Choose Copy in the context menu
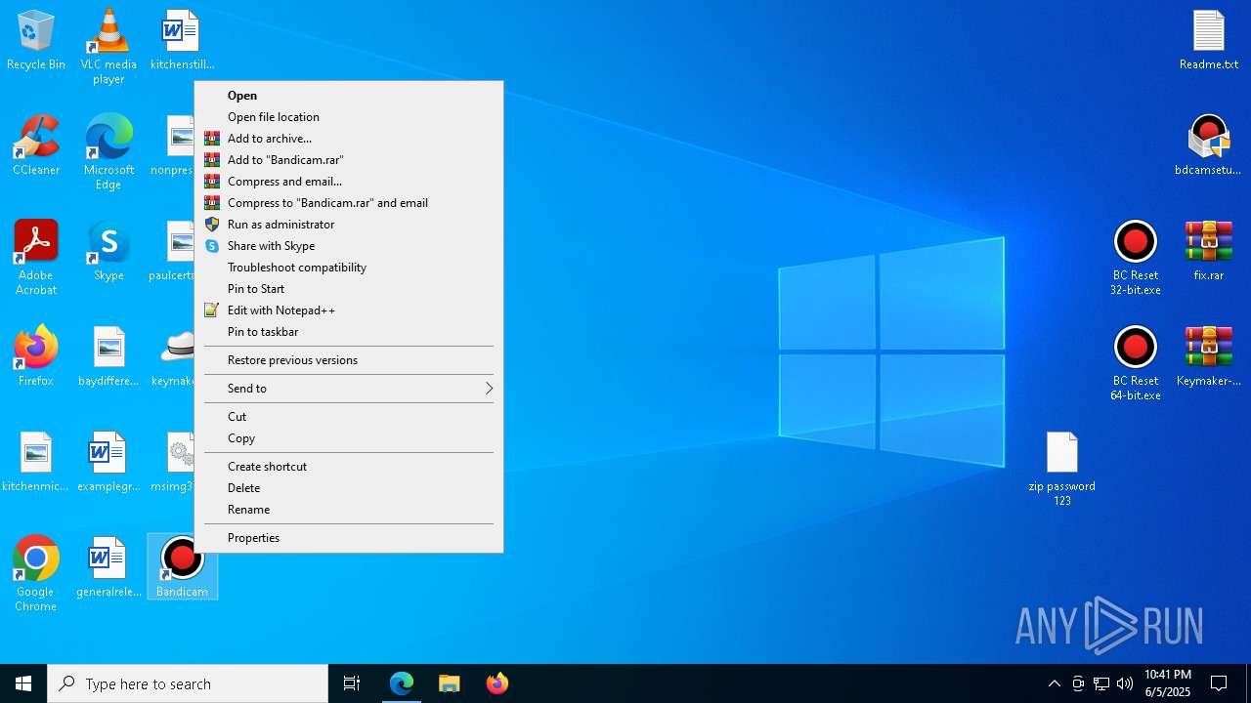 click(x=349, y=438)
